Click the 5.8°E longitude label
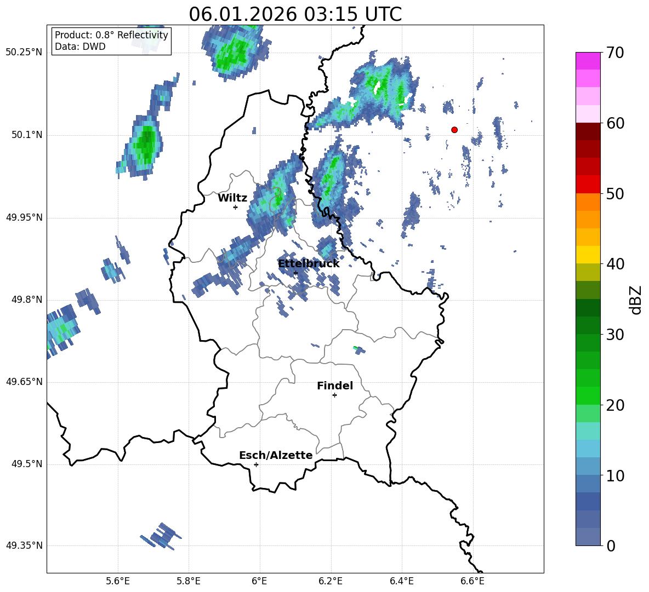649x592 pixels. [x=189, y=582]
